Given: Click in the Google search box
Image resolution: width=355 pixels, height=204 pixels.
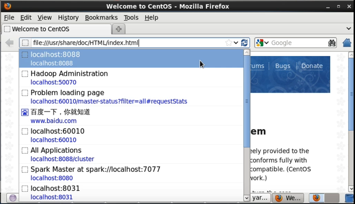Looking at the screenshot, I should (x=298, y=43).
